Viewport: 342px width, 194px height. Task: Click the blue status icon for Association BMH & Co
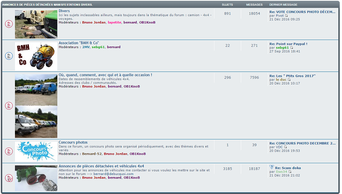(9, 56)
